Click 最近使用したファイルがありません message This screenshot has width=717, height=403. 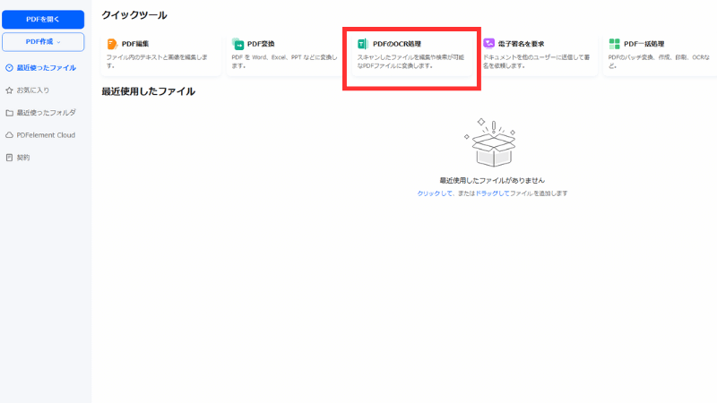(x=492, y=181)
